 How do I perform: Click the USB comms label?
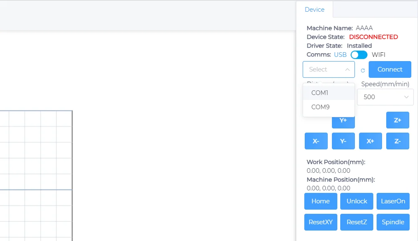coord(340,55)
